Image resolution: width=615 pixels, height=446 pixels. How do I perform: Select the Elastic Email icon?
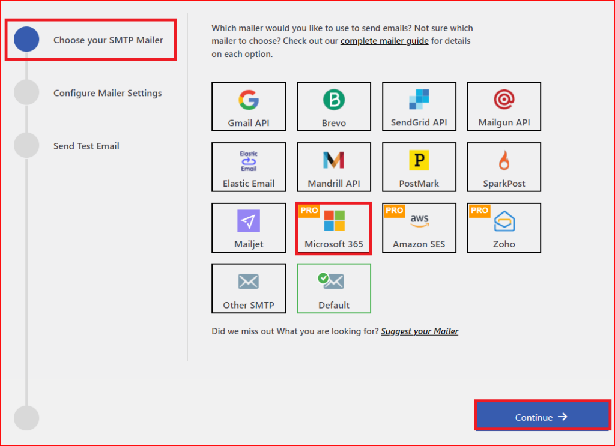tap(248, 167)
